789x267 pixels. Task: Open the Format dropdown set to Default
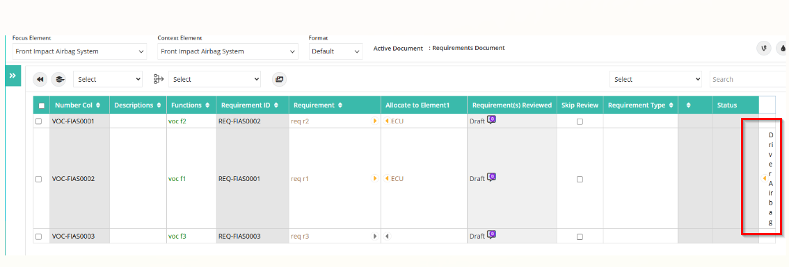(x=335, y=51)
